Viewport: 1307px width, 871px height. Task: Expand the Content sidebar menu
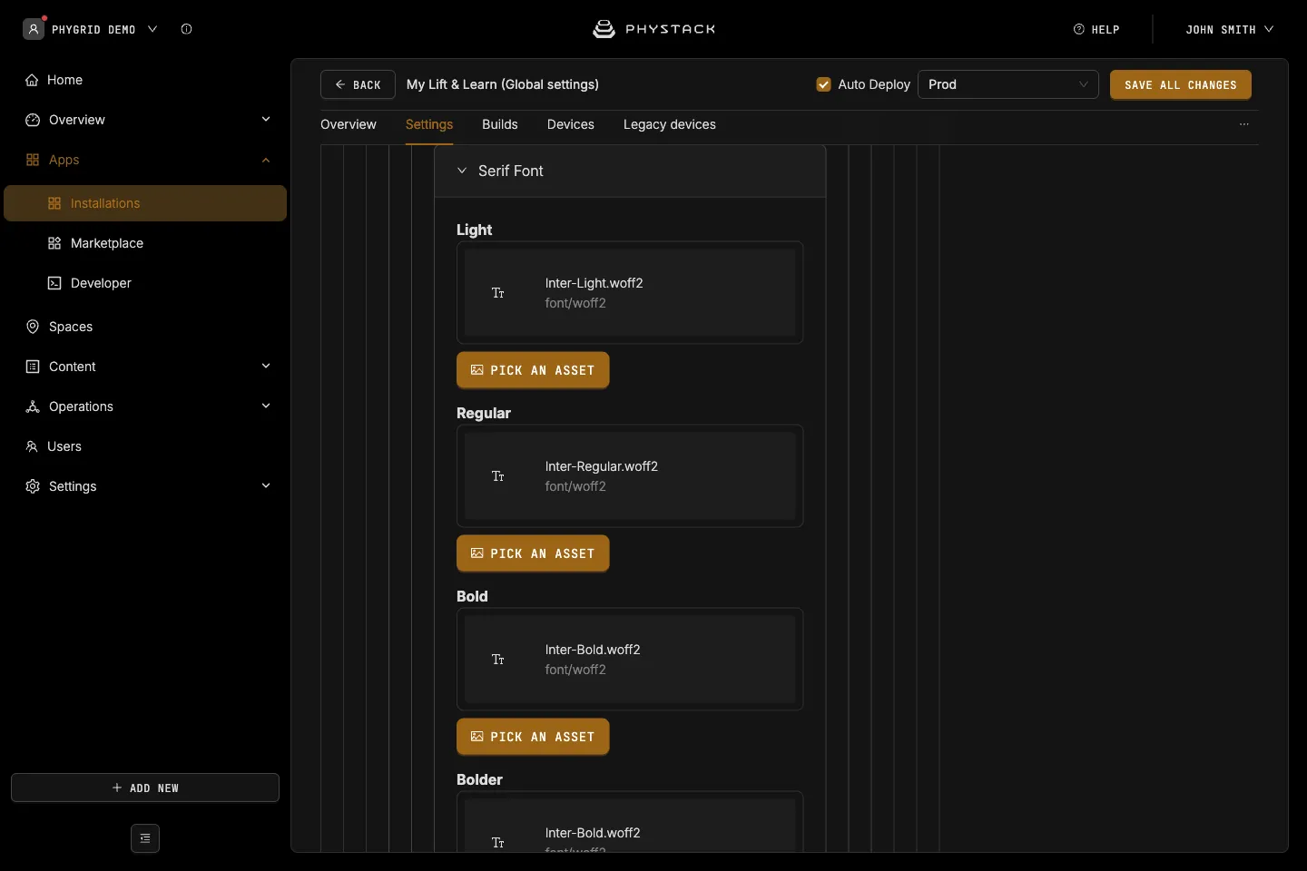pyautogui.click(x=266, y=367)
